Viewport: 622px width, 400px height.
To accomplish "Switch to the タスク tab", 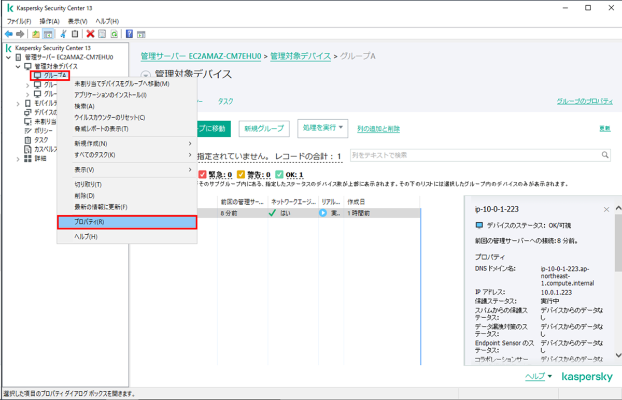I will [x=225, y=102].
